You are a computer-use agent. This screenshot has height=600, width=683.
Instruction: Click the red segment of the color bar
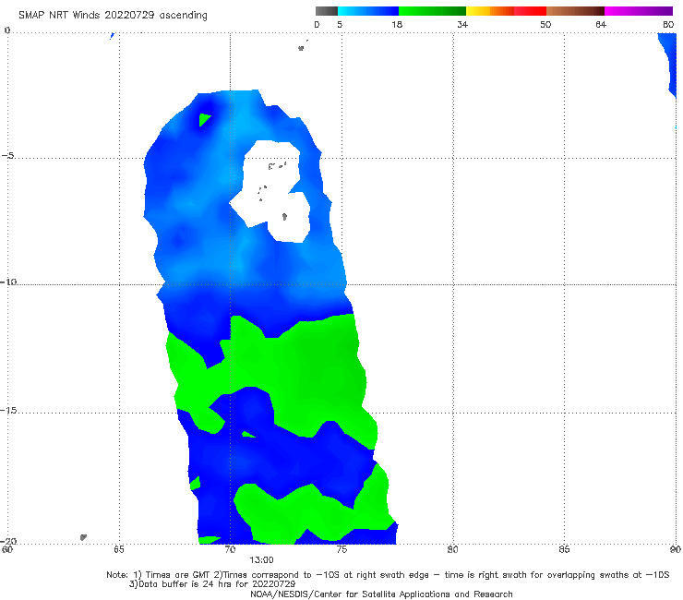click(530, 11)
